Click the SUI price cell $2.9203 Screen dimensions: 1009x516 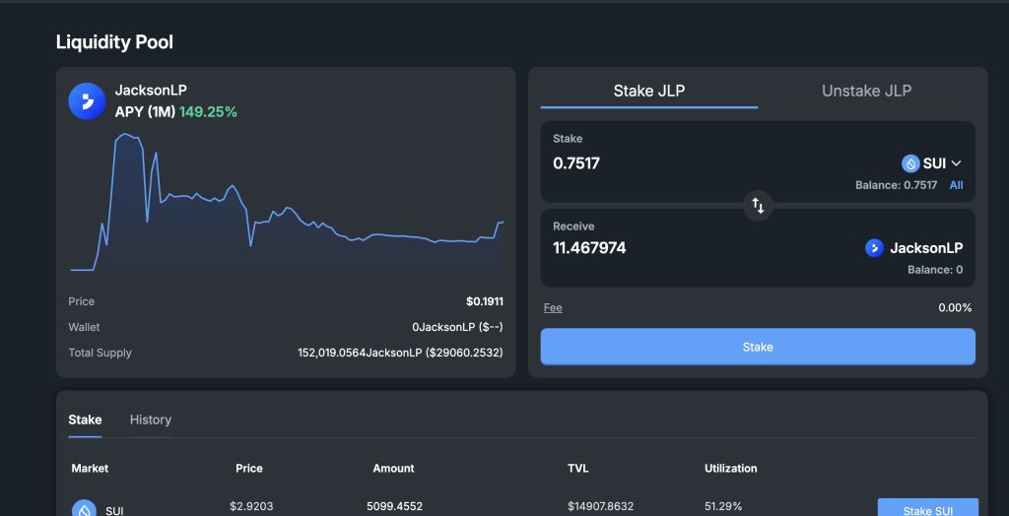(251, 506)
